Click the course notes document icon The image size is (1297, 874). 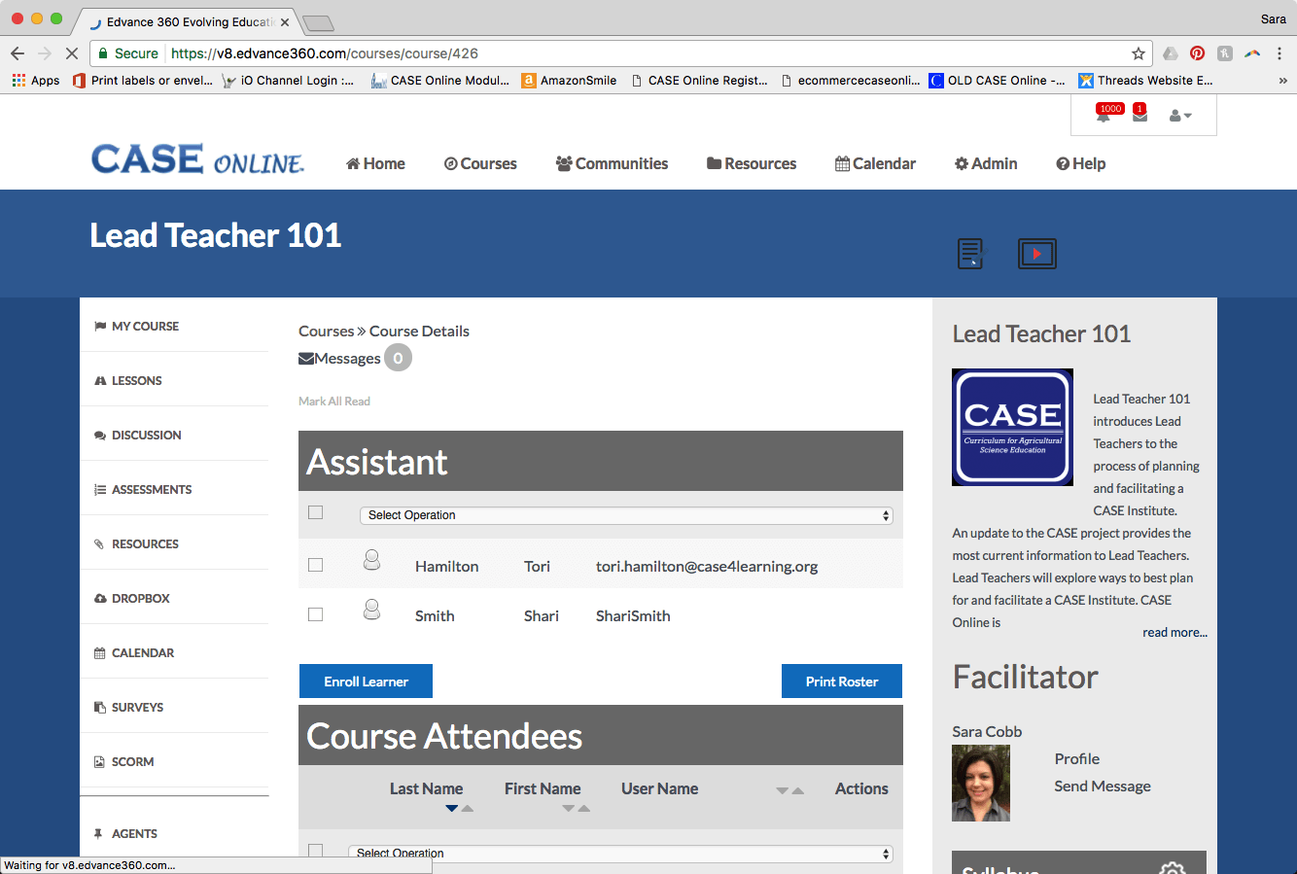point(970,254)
